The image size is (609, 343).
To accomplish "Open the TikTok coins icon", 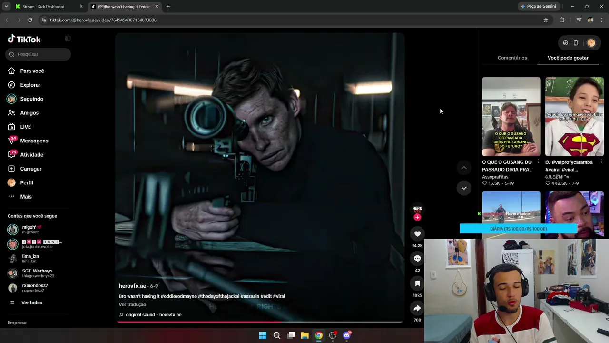I will (x=565, y=43).
